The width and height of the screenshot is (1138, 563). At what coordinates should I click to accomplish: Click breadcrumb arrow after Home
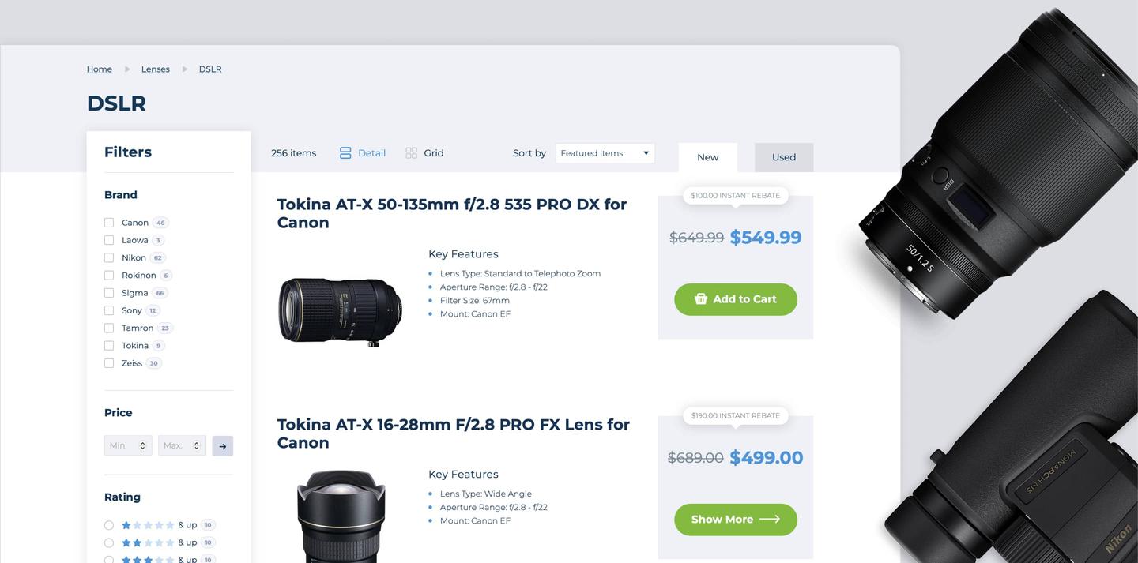(x=127, y=69)
